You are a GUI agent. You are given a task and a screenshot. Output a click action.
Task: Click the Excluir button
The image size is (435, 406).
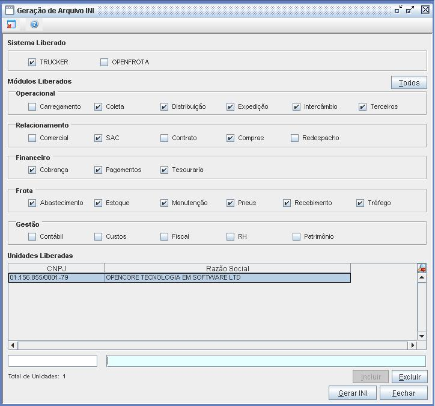(409, 377)
